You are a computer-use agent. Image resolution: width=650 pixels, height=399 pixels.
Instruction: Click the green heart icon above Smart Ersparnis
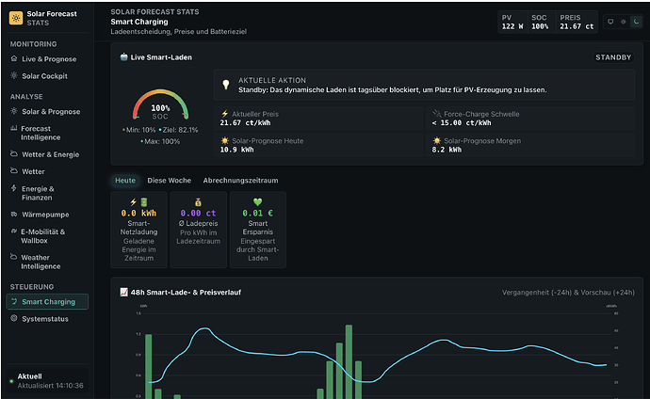[257, 202]
